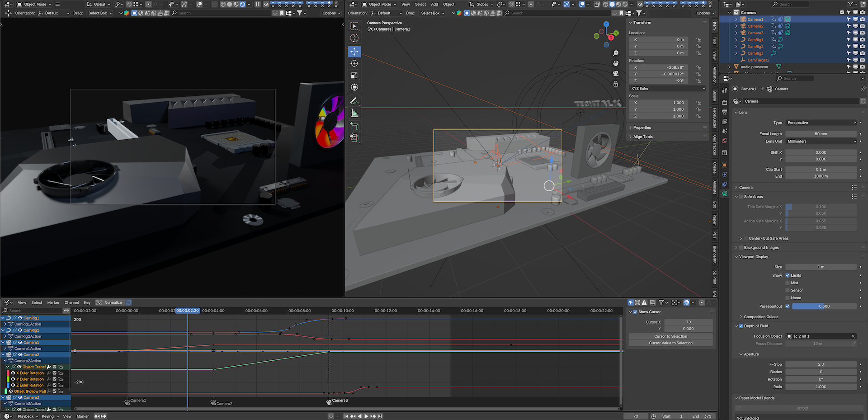Adjust the Passepartout slider
Screen dimensions: 868x420
pos(824,306)
